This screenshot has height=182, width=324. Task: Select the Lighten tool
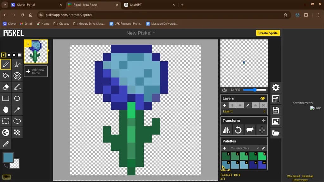point(6,132)
